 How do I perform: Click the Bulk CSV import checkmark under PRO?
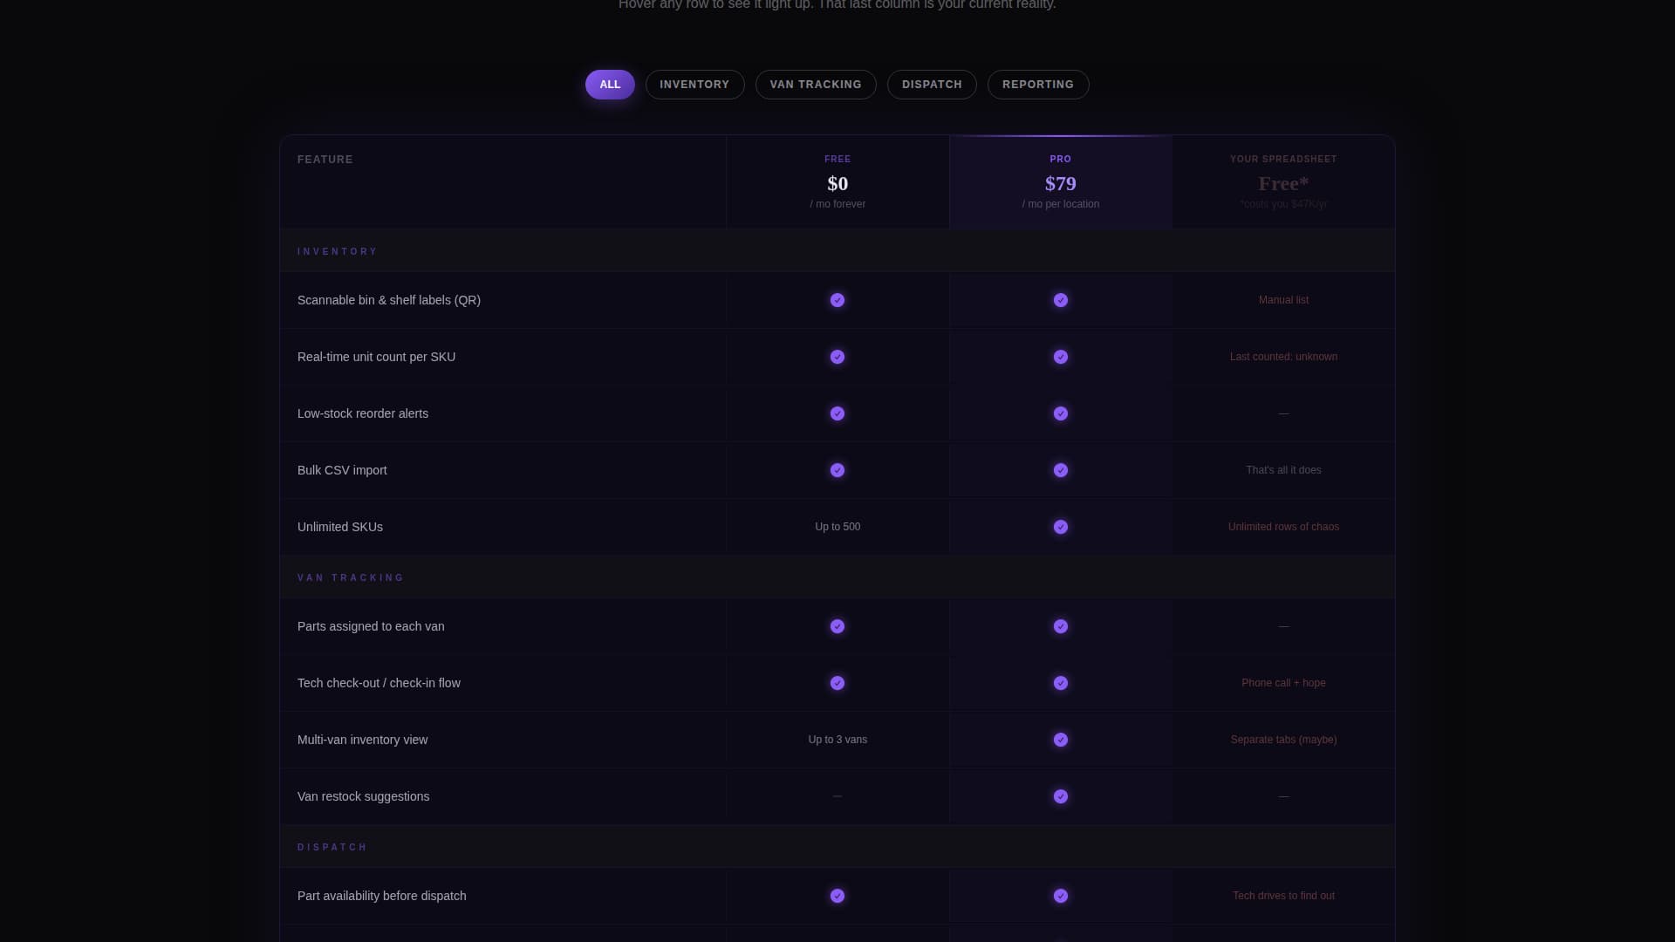coord(1061,470)
